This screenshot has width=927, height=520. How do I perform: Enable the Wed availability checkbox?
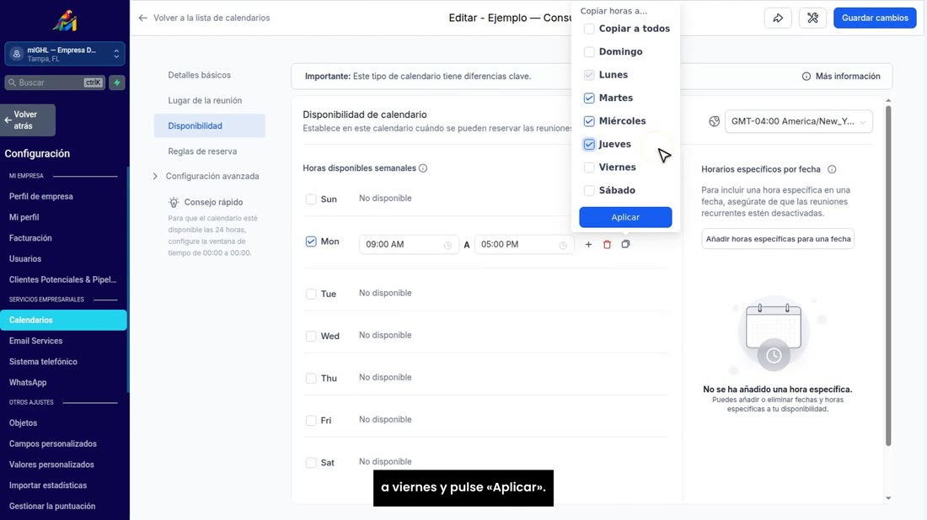tap(311, 336)
